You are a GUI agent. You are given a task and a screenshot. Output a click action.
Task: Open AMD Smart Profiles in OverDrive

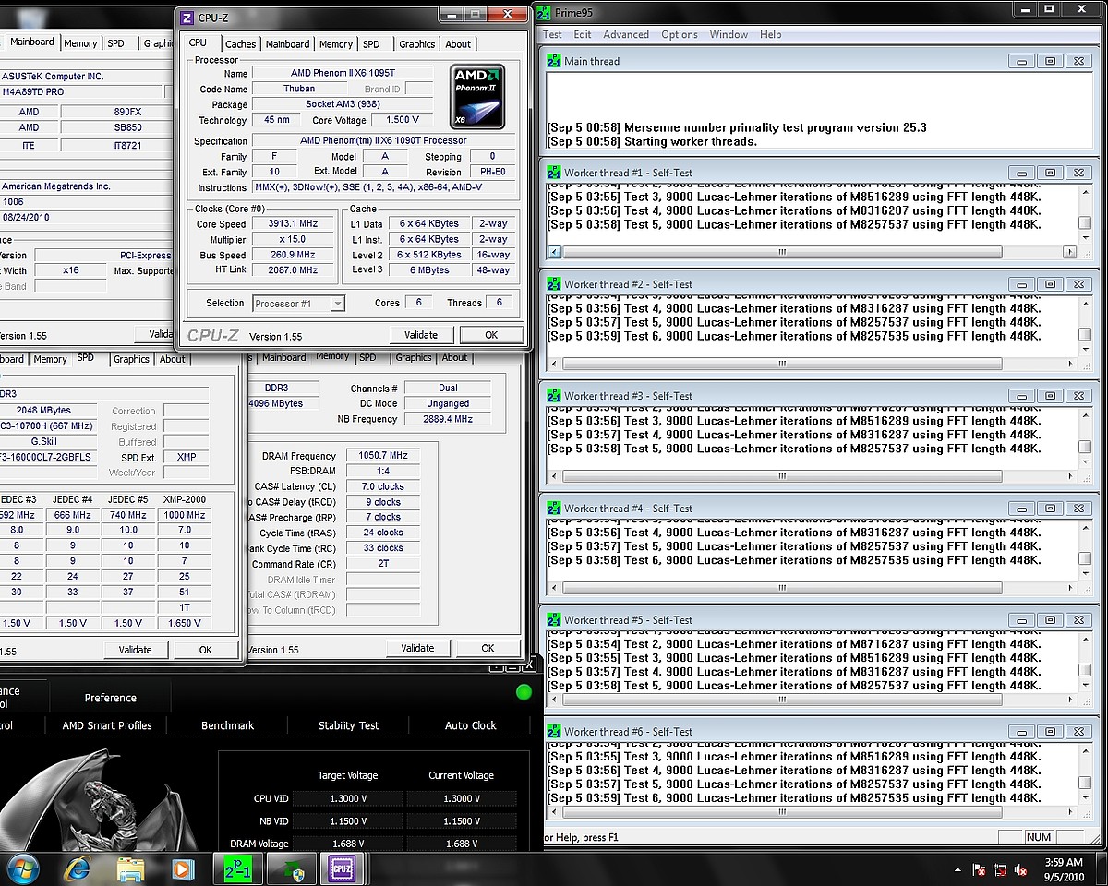point(106,725)
